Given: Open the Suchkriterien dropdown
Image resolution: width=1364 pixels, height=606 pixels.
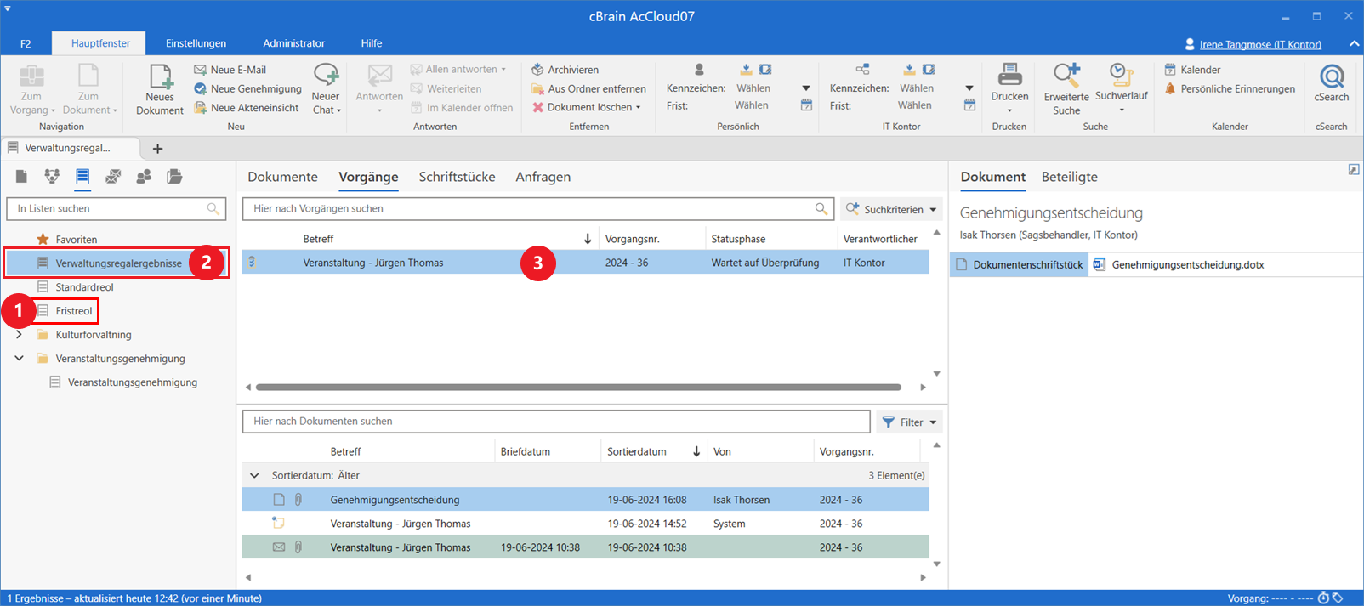Looking at the screenshot, I should coord(892,209).
